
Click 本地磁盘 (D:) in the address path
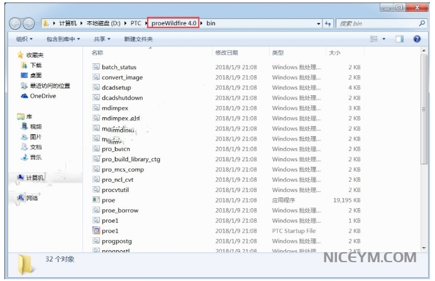coord(103,23)
